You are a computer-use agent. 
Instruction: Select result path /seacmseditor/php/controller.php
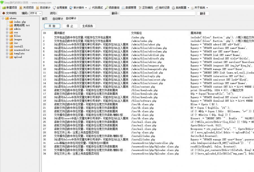coord(152,143)
